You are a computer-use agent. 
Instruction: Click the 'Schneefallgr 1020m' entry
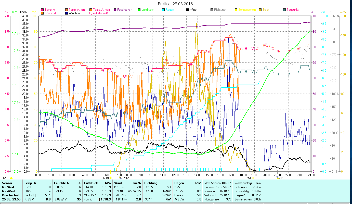[x=247, y=191]
